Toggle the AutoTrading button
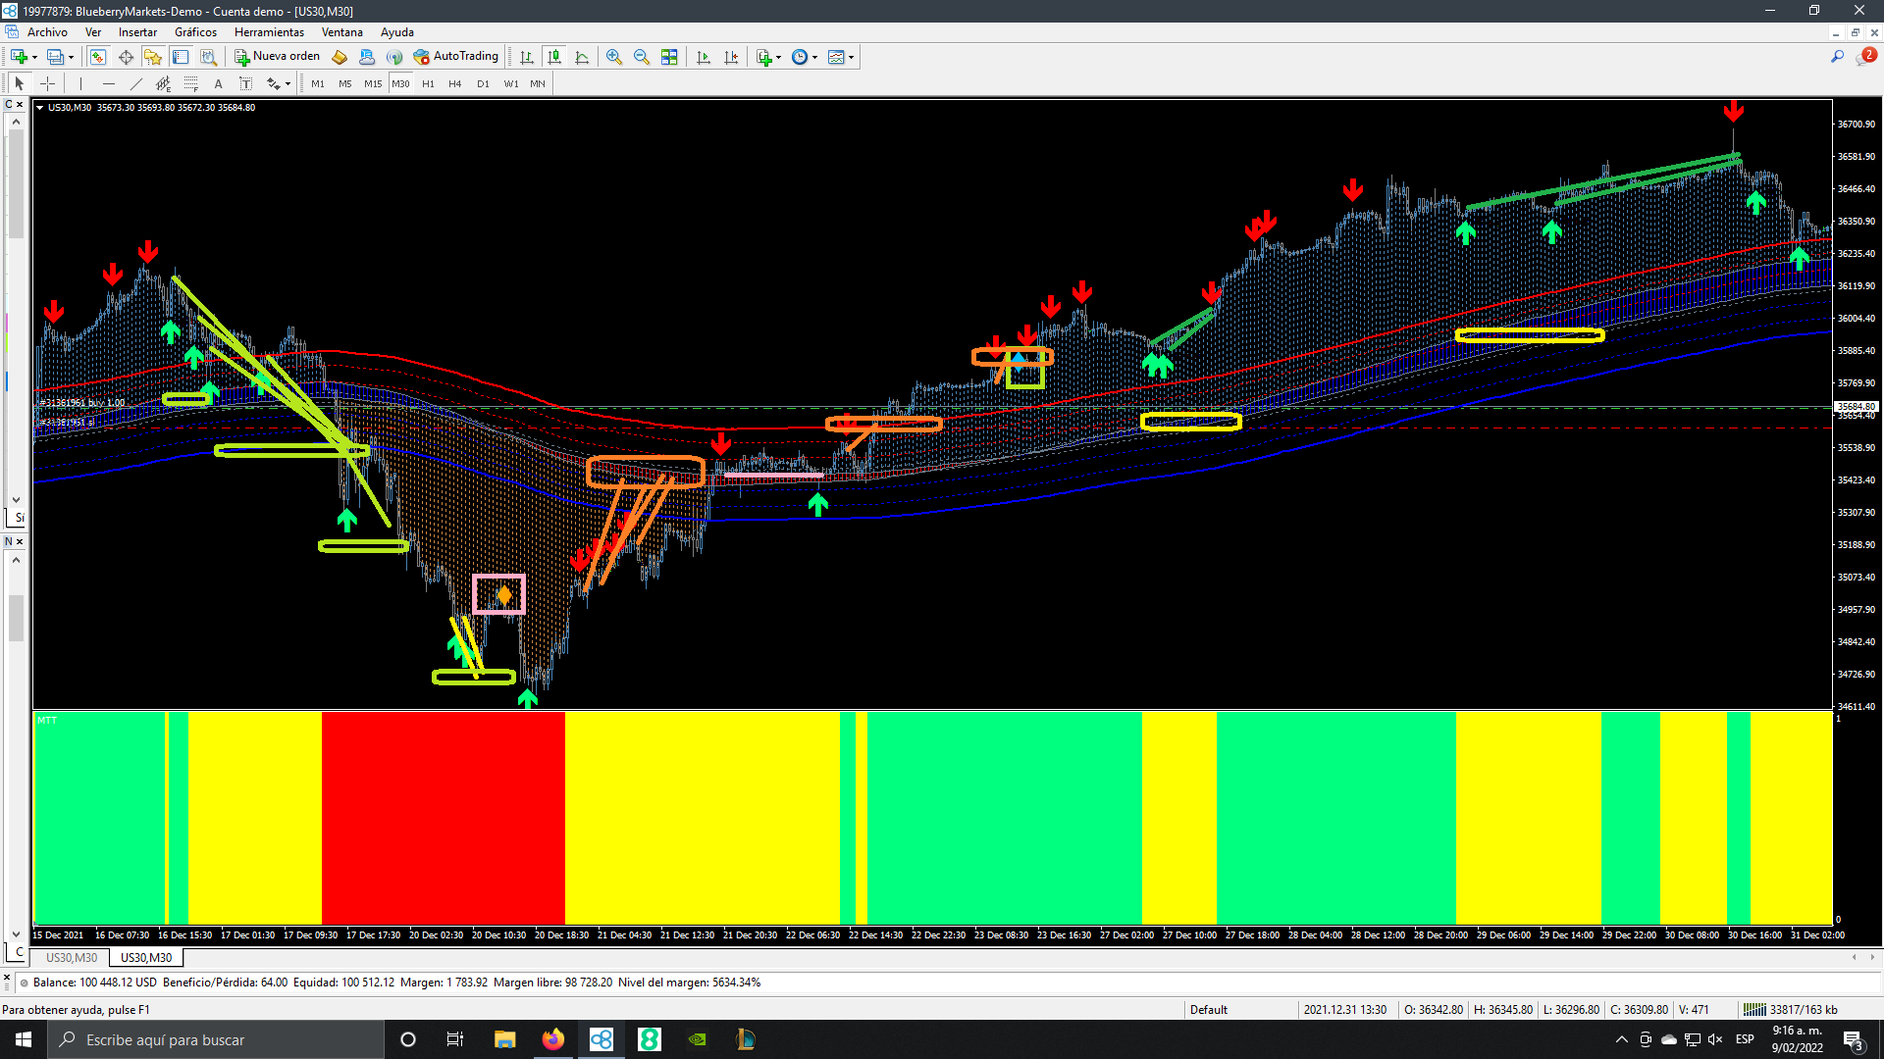 pos(456,57)
